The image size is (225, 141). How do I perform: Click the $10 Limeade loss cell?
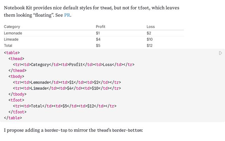pyautogui.click(x=150, y=39)
